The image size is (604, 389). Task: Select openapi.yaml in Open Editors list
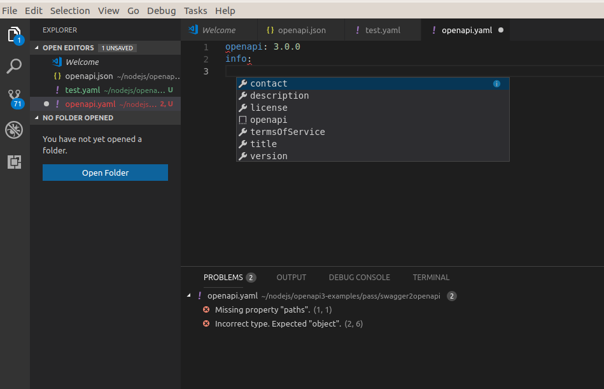(x=105, y=104)
